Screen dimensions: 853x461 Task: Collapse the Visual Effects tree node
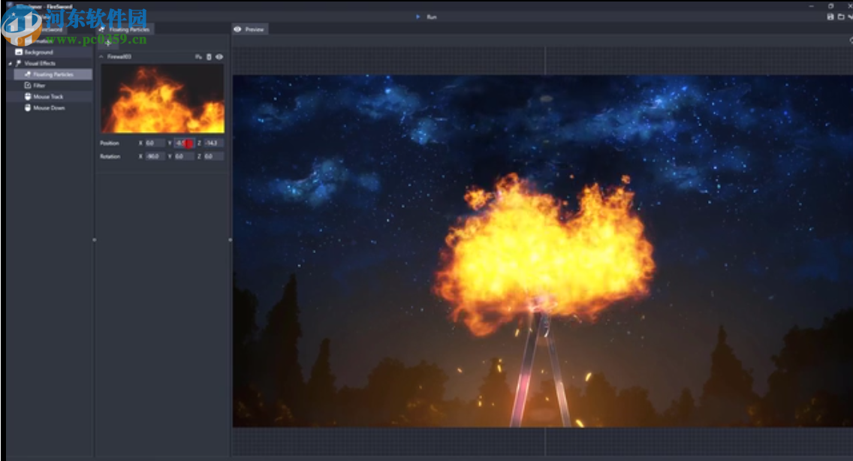[10, 64]
